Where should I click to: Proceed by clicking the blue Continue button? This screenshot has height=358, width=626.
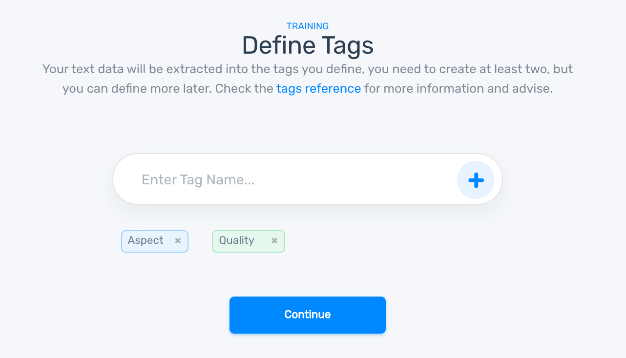[x=308, y=315]
